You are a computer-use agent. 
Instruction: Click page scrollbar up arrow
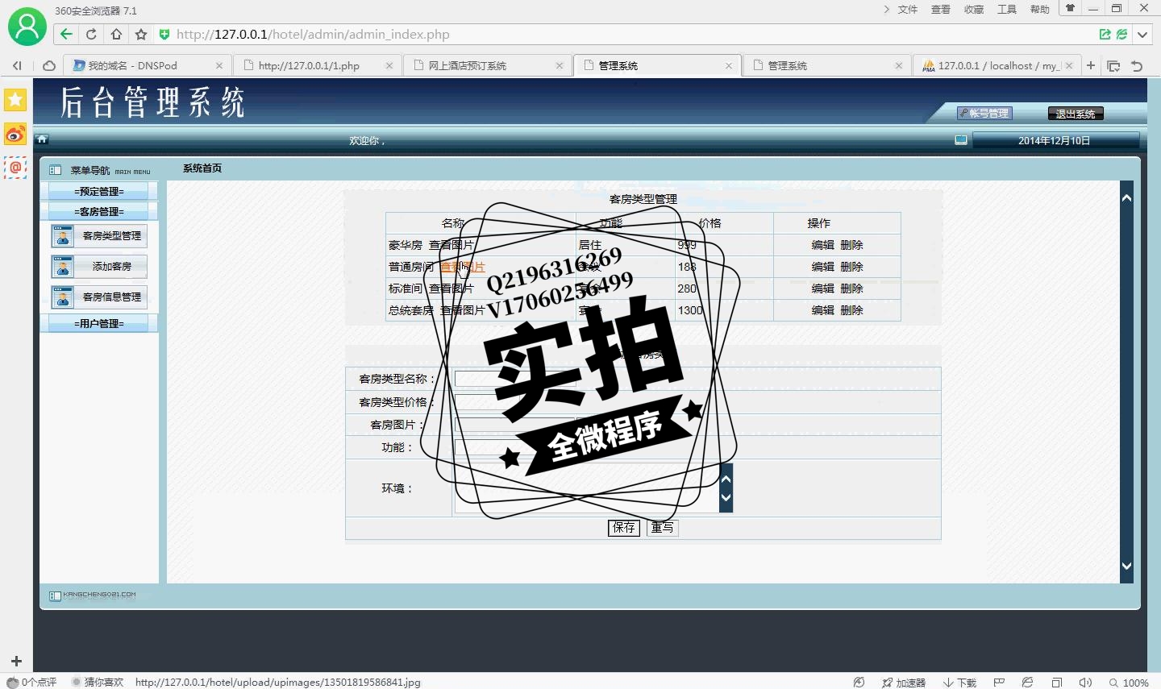(x=1127, y=197)
